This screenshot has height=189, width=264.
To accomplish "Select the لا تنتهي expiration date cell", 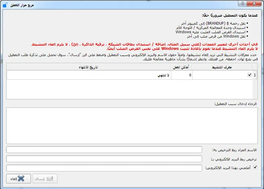I will [130, 75].
